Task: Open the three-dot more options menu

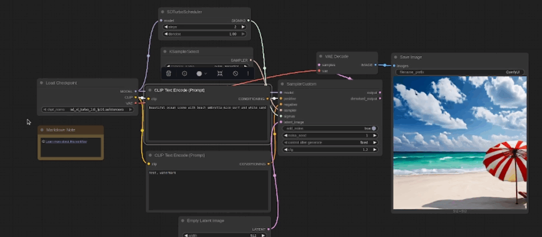Action: tap(248, 74)
